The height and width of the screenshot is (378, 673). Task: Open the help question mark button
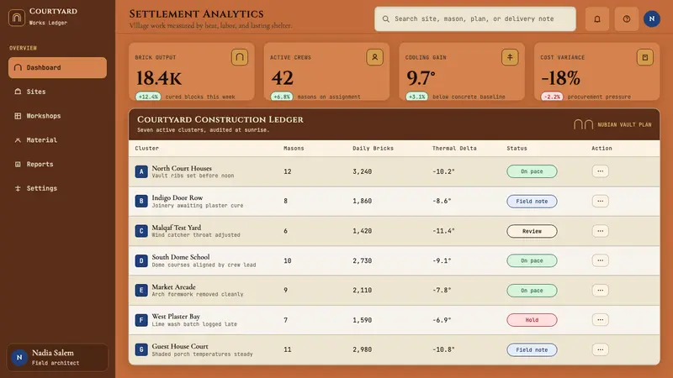[627, 18]
